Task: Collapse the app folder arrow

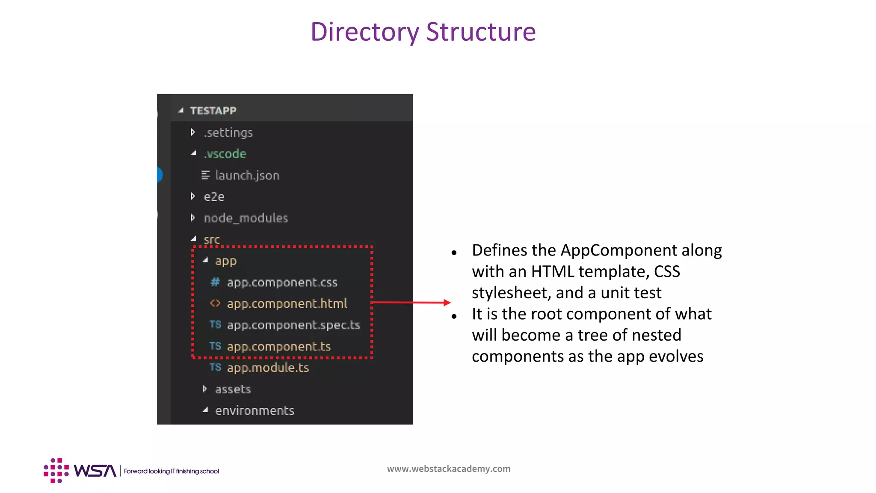Action: click(205, 260)
